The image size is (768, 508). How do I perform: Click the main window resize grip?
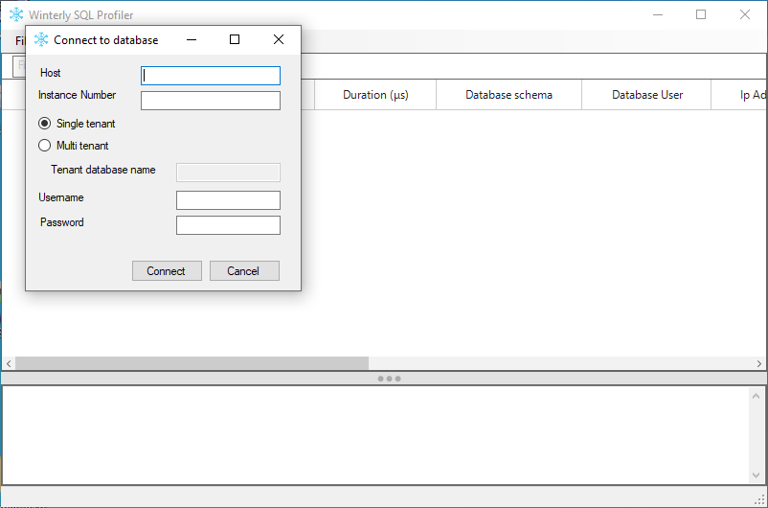(760, 499)
